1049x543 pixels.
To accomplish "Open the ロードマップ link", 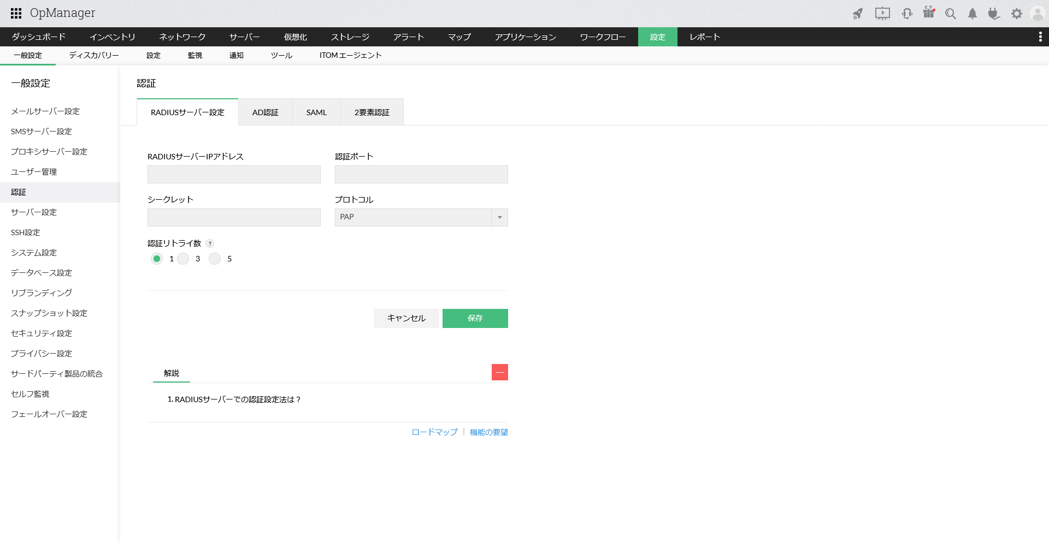I will pyautogui.click(x=435, y=432).
